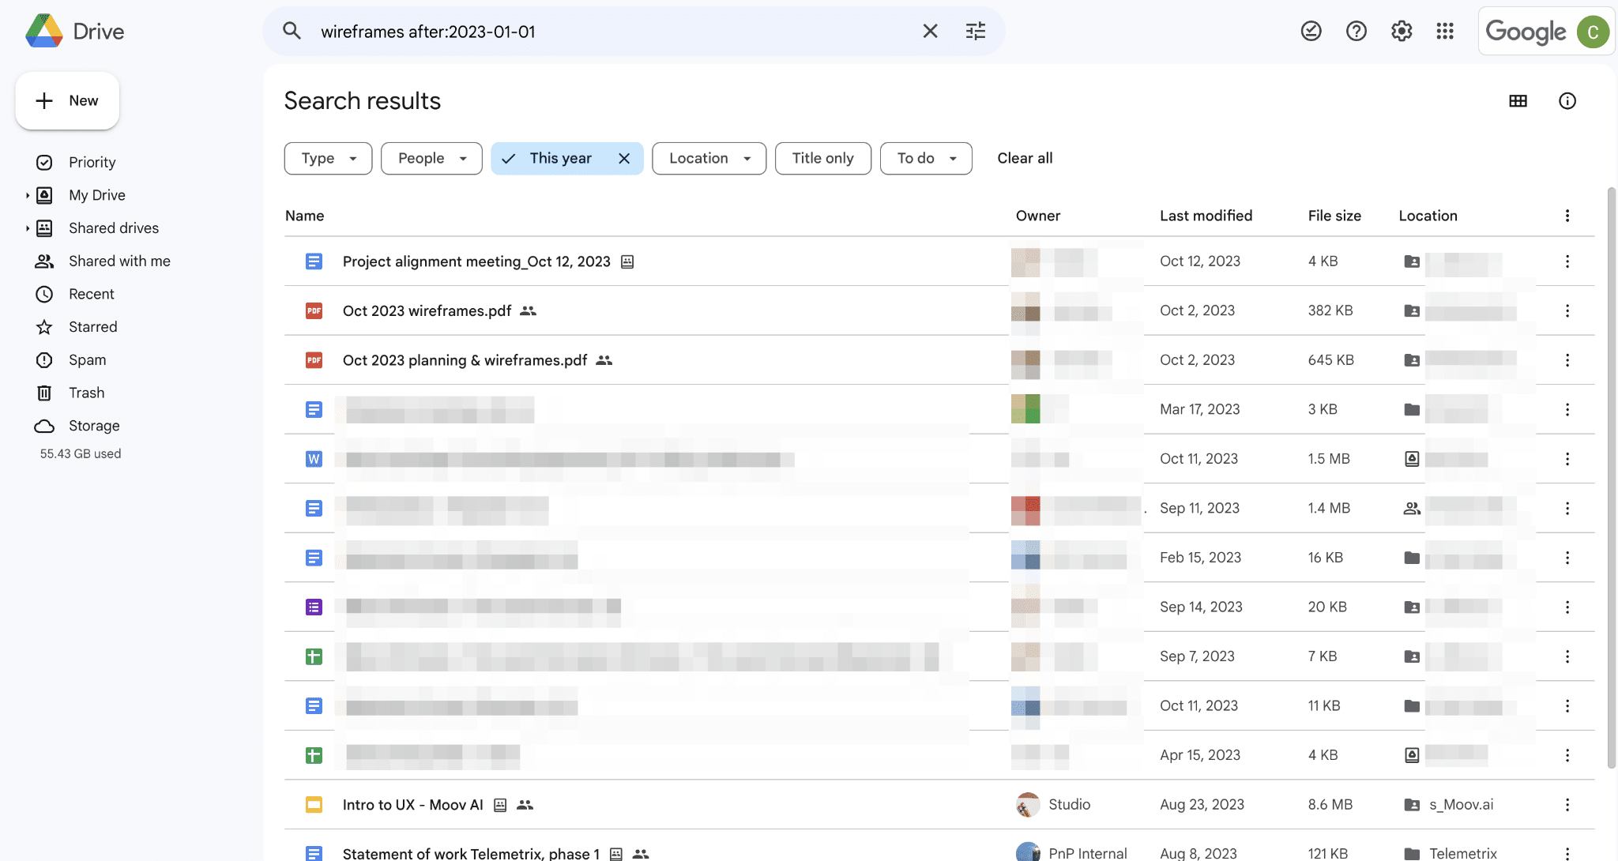
Task: Open the details panel via info icon
Action: coord(1567,100)
